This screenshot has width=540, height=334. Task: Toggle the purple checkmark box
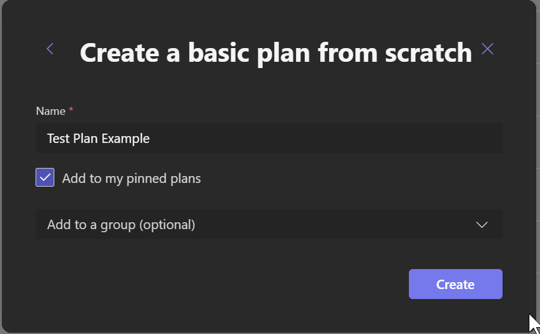tap(45, 177)
